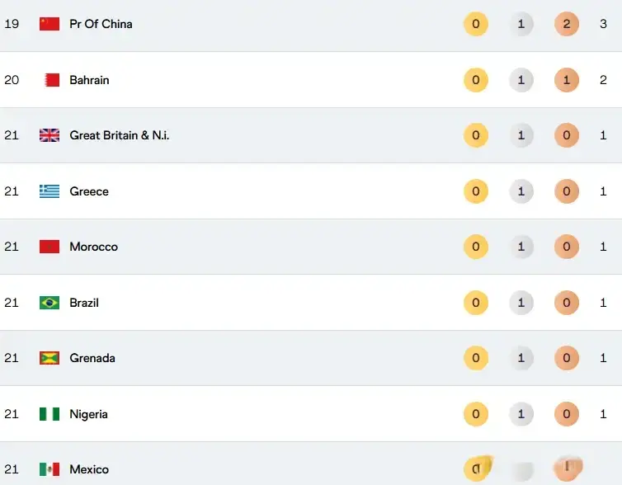Click the Grenada flag icon
This screenshot has width=622, height=485.
click(49, 358)
